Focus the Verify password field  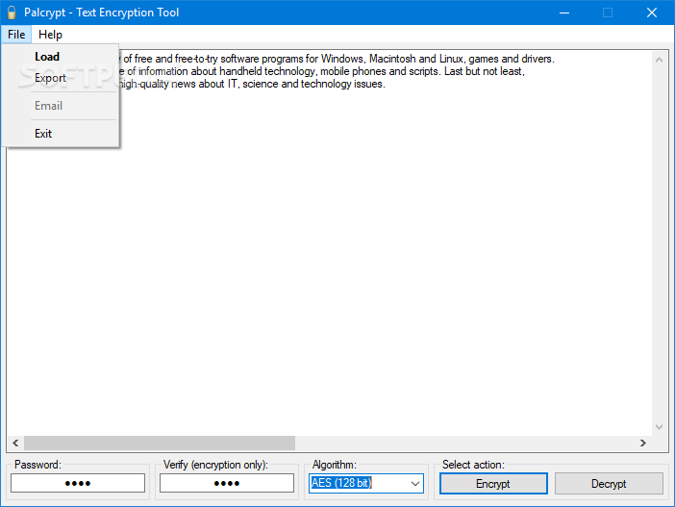click(227, 483)
